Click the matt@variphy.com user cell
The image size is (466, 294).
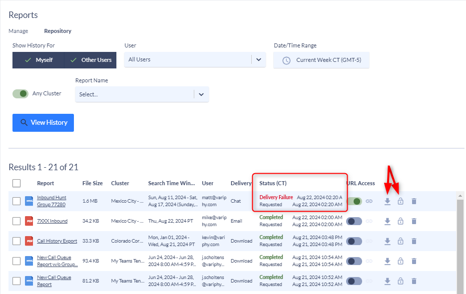click(x=214, y=201)
